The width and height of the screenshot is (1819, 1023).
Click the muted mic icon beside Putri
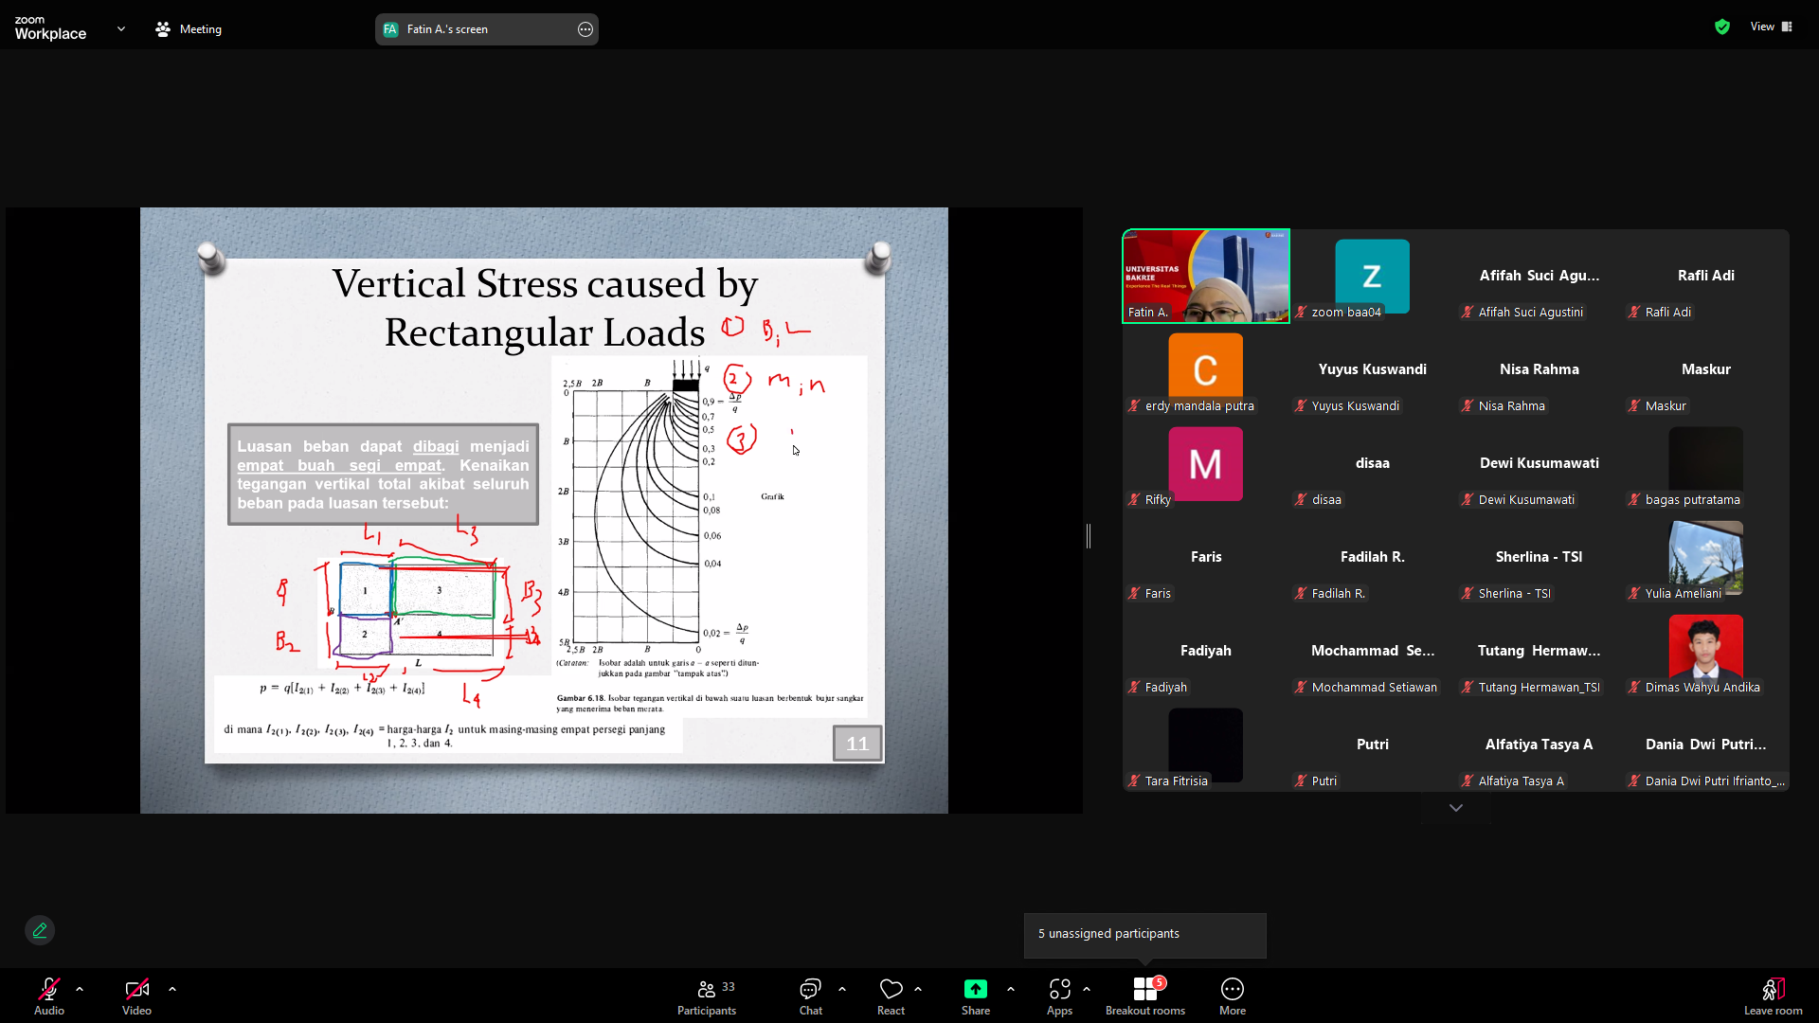point(1301,781)
